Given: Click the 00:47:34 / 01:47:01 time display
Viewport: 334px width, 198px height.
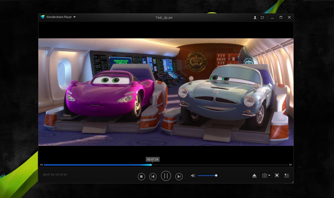Looking at the screenshot, I should (55, 175).
